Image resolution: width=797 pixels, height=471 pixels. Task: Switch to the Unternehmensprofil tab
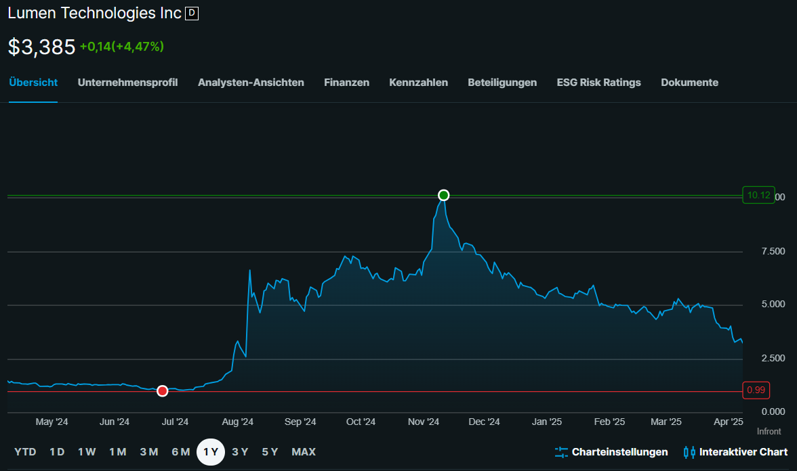click(127, 83)
